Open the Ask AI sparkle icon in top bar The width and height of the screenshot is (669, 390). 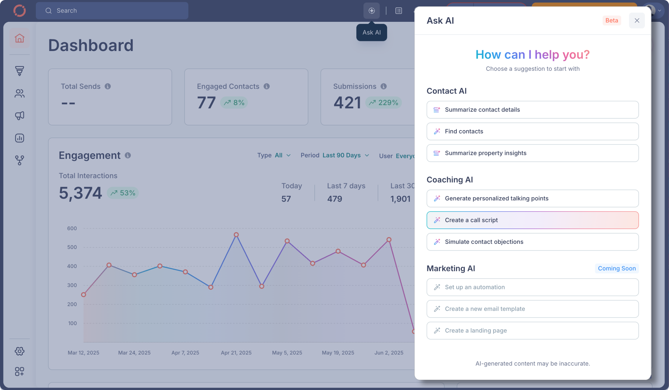pos(371,11)
